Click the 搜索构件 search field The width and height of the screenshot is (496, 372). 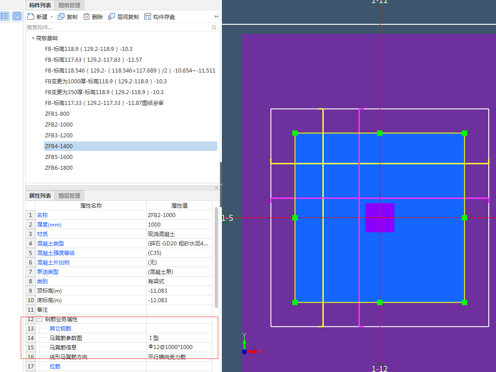(x=118, y=27)
